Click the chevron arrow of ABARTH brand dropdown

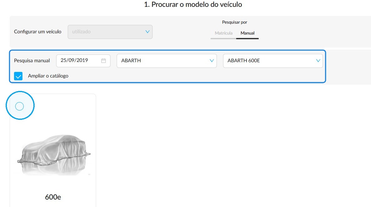[x=212, y=61]
